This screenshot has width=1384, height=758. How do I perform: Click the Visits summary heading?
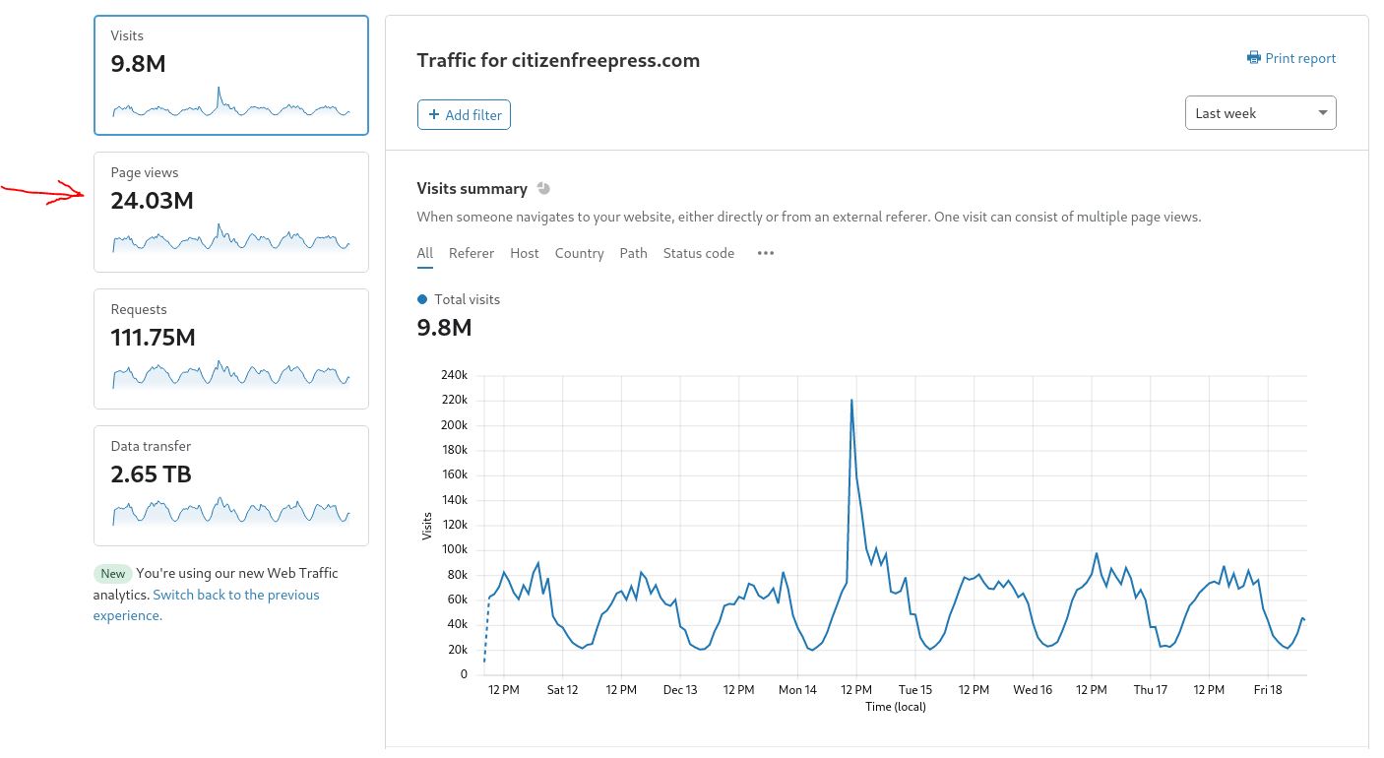[x=472, y=188]
